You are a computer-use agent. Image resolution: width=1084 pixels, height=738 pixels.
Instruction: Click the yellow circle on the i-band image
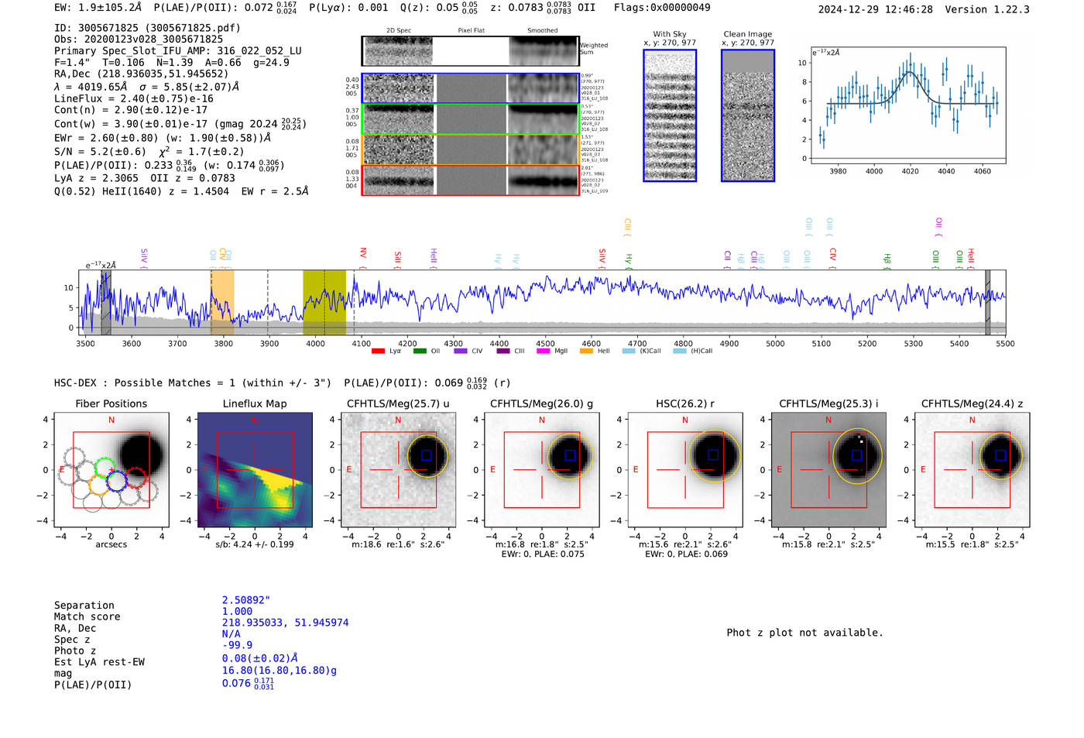857,456
